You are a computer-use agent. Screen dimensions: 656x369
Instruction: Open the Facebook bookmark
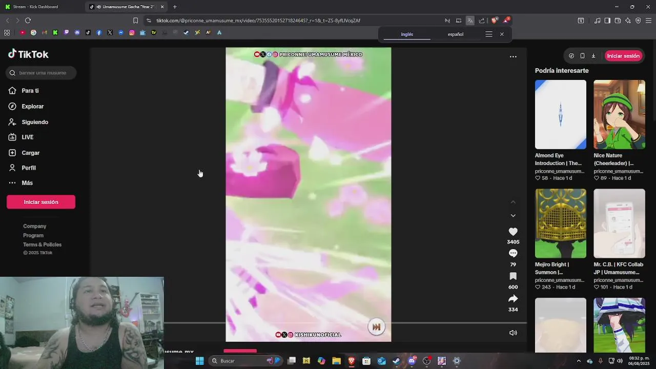coord(99,32)
